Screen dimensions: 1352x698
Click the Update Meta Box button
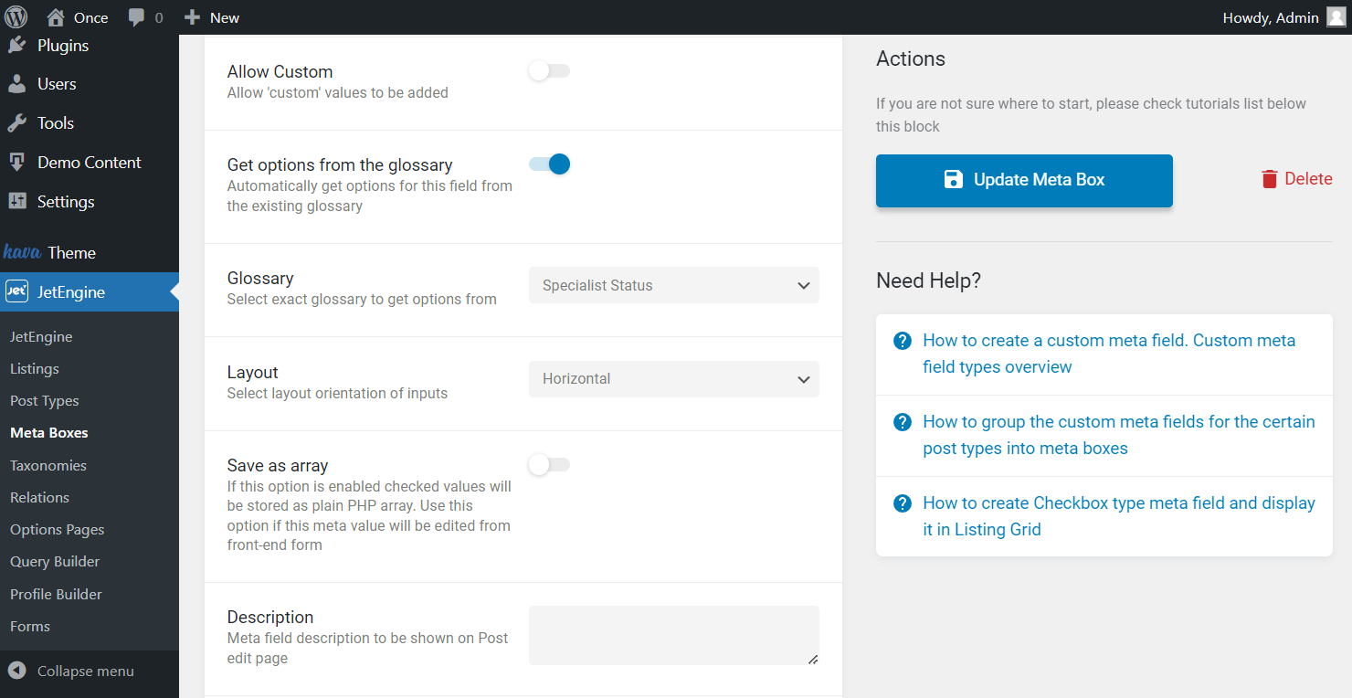point(1024,180)
